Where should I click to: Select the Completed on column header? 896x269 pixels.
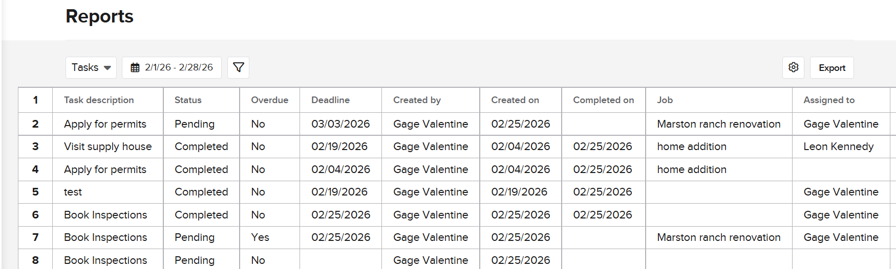point(603,100)
